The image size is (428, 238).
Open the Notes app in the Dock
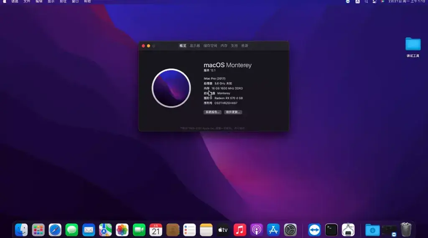(206, 230)
